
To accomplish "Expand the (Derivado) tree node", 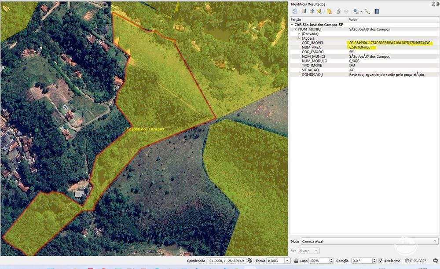I will click(299, 34).
